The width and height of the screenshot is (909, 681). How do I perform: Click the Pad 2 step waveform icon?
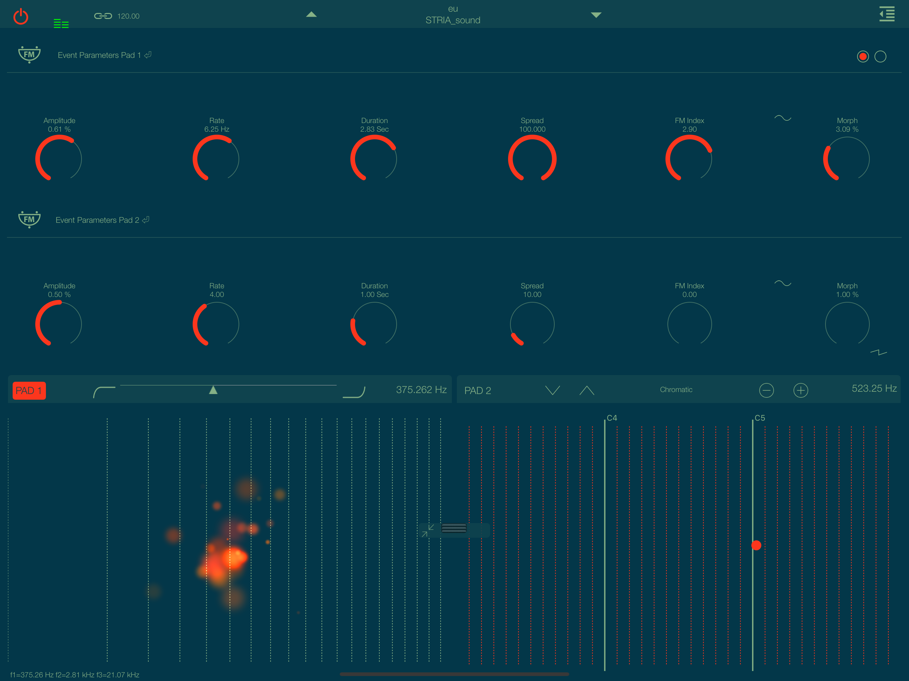[x=878, y=352]
